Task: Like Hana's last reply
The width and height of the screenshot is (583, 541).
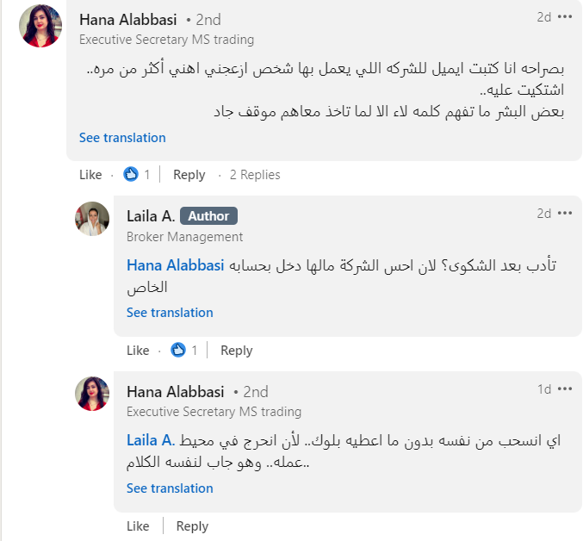Action: pos(138,526)
